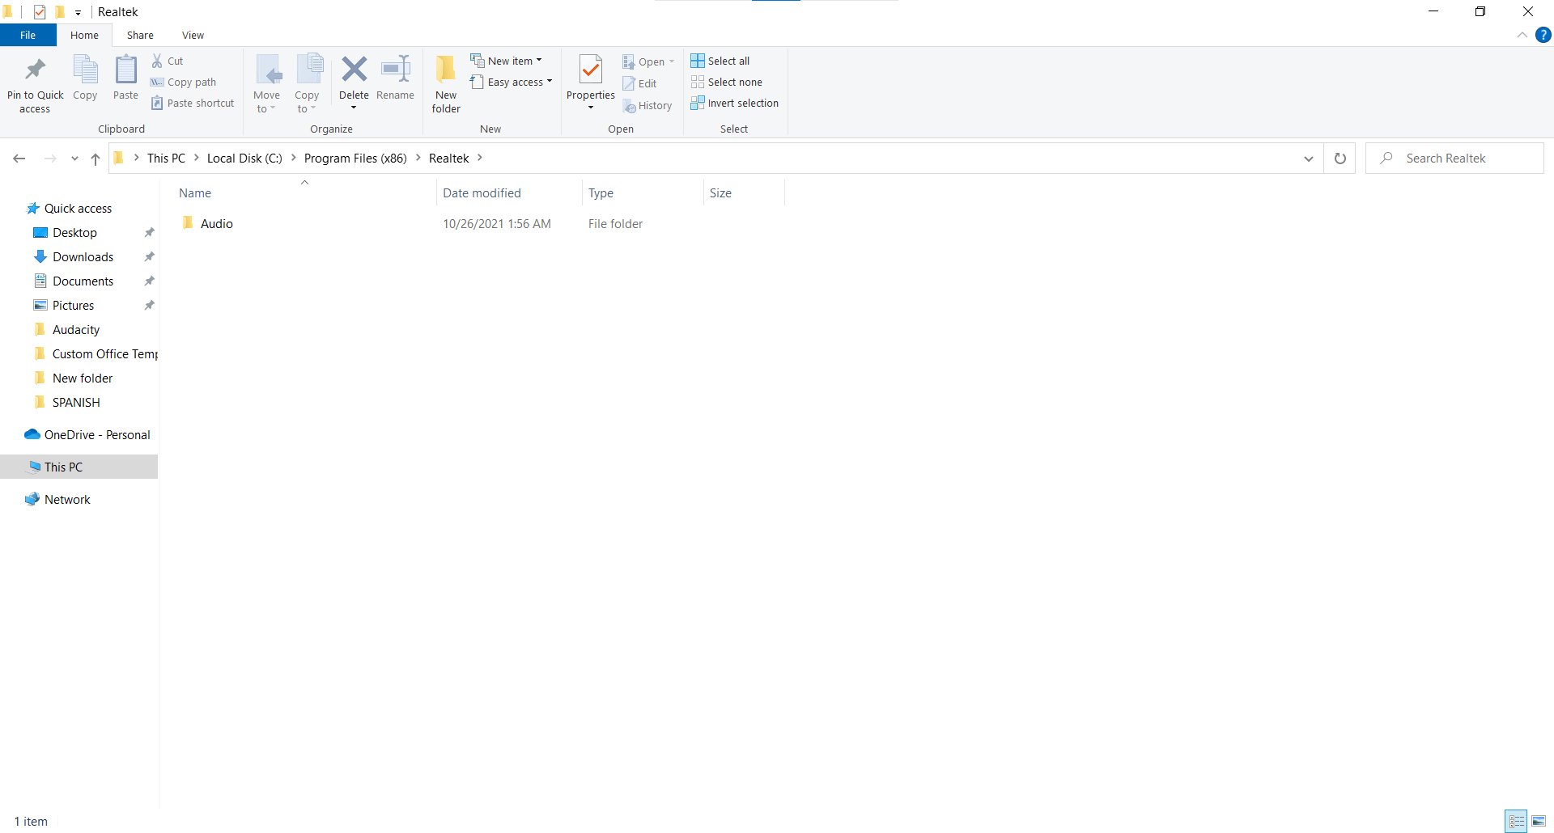
Task: Switch to the Share tab
Action: click(140, 36)
